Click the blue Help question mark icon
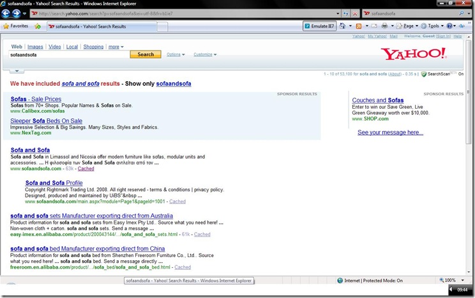This screenshot has height=298, width=475. coord(449,26)
